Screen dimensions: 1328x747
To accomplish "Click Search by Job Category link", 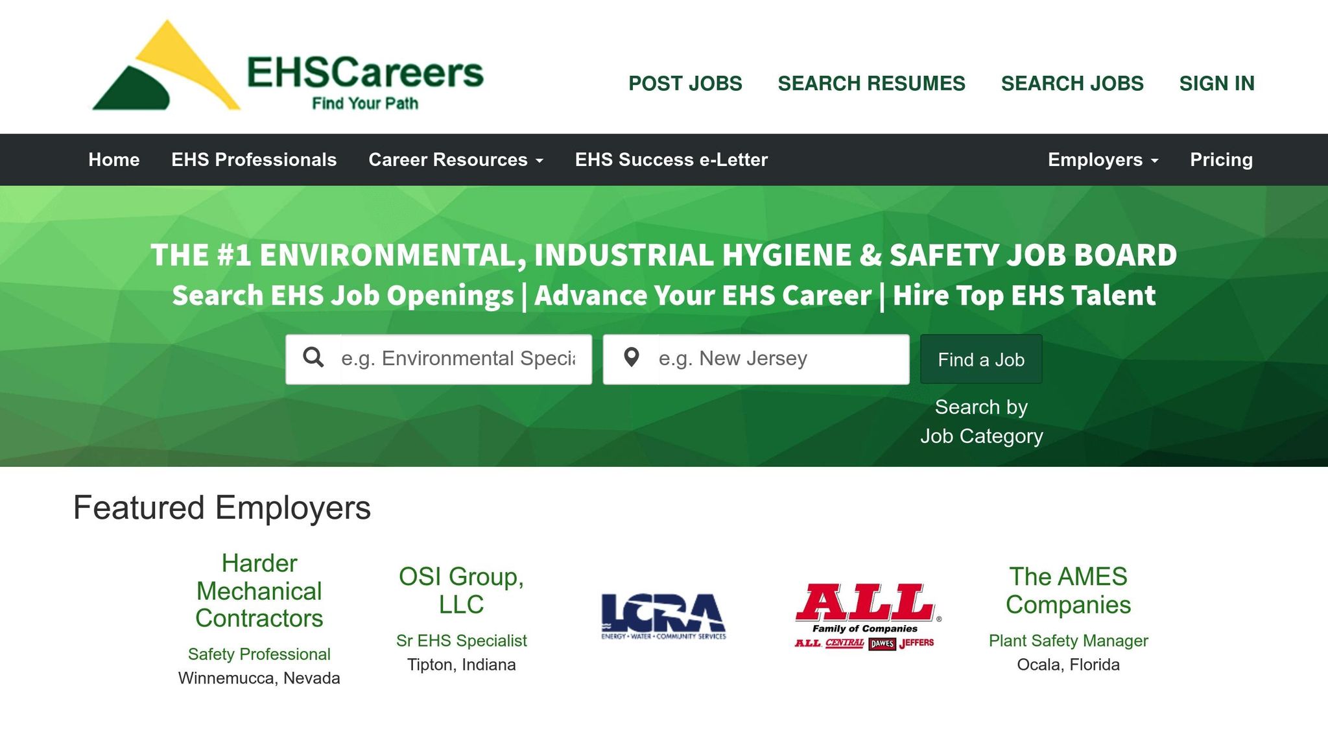I will coord(981,421).
